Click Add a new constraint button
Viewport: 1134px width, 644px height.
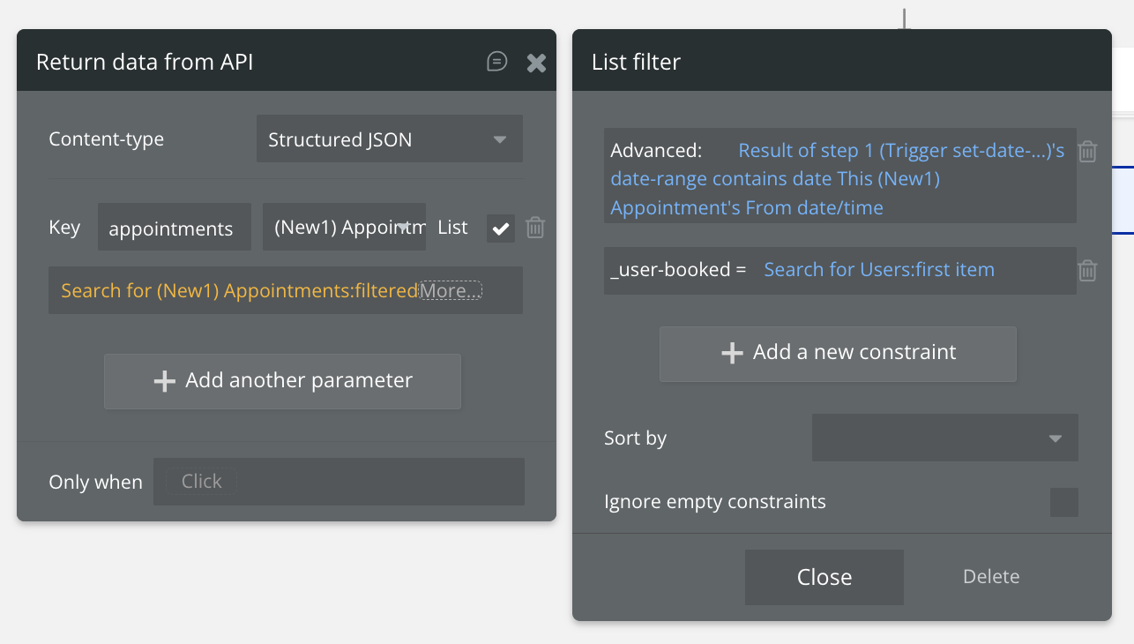click(838, 354)
